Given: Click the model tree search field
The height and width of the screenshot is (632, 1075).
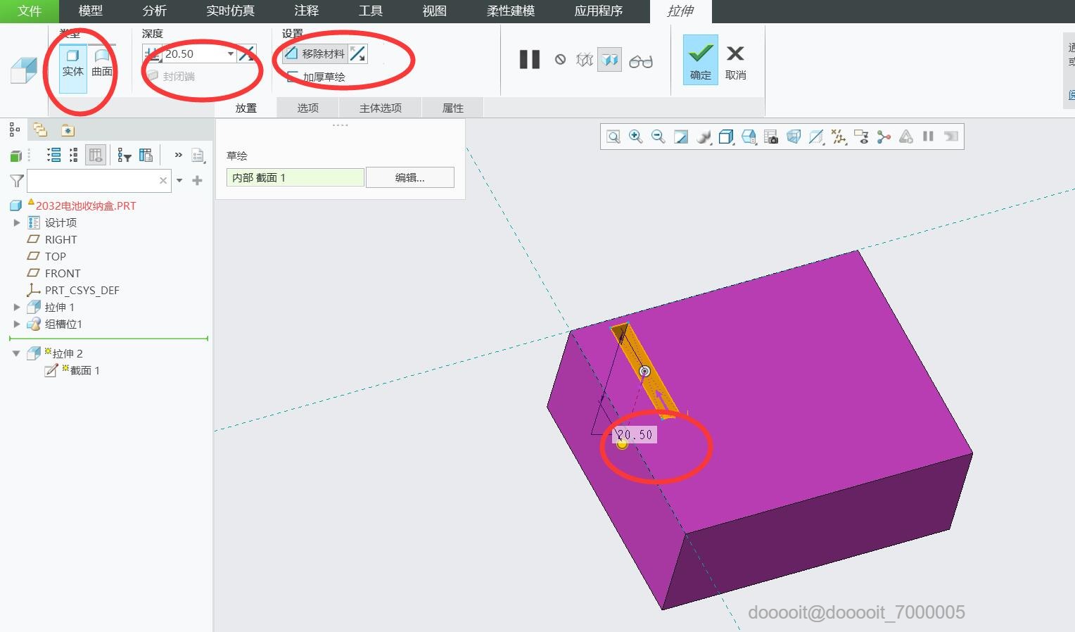Looking at the screenshot, I should tap(93, 181).
